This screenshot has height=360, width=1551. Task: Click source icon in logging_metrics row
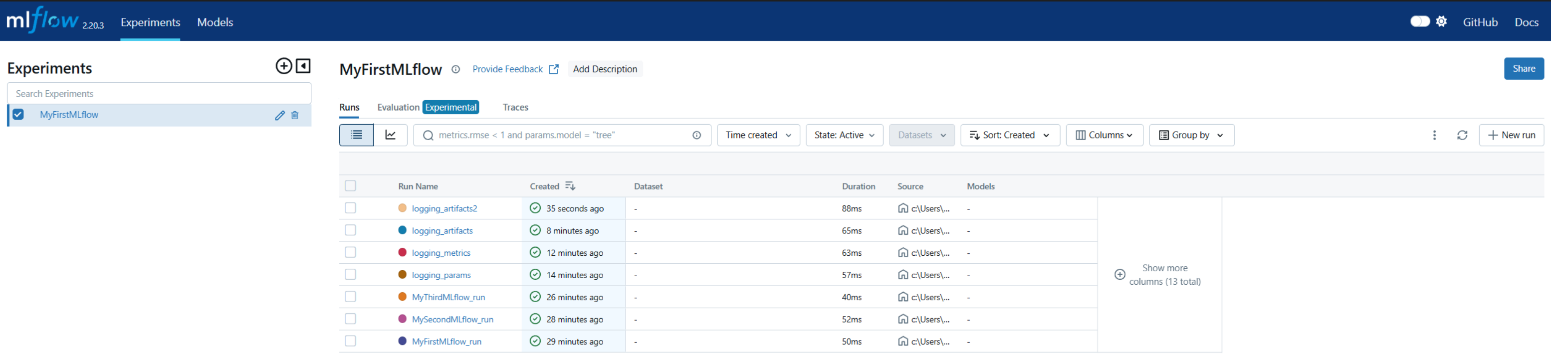[903, 253]
